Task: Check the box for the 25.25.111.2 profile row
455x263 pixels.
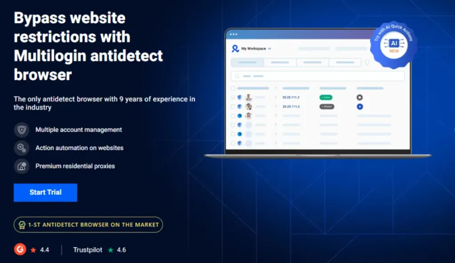Action: click(x=233, y=97)
